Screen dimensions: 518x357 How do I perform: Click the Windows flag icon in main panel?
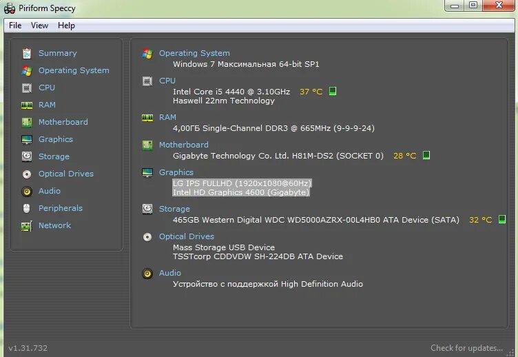pyautogui.click(x=147, y=54)
